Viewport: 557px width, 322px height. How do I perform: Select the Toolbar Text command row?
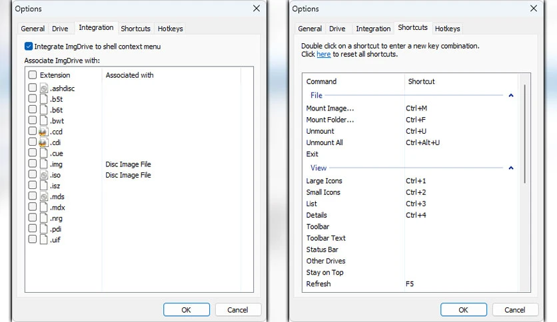click(410, 238)
